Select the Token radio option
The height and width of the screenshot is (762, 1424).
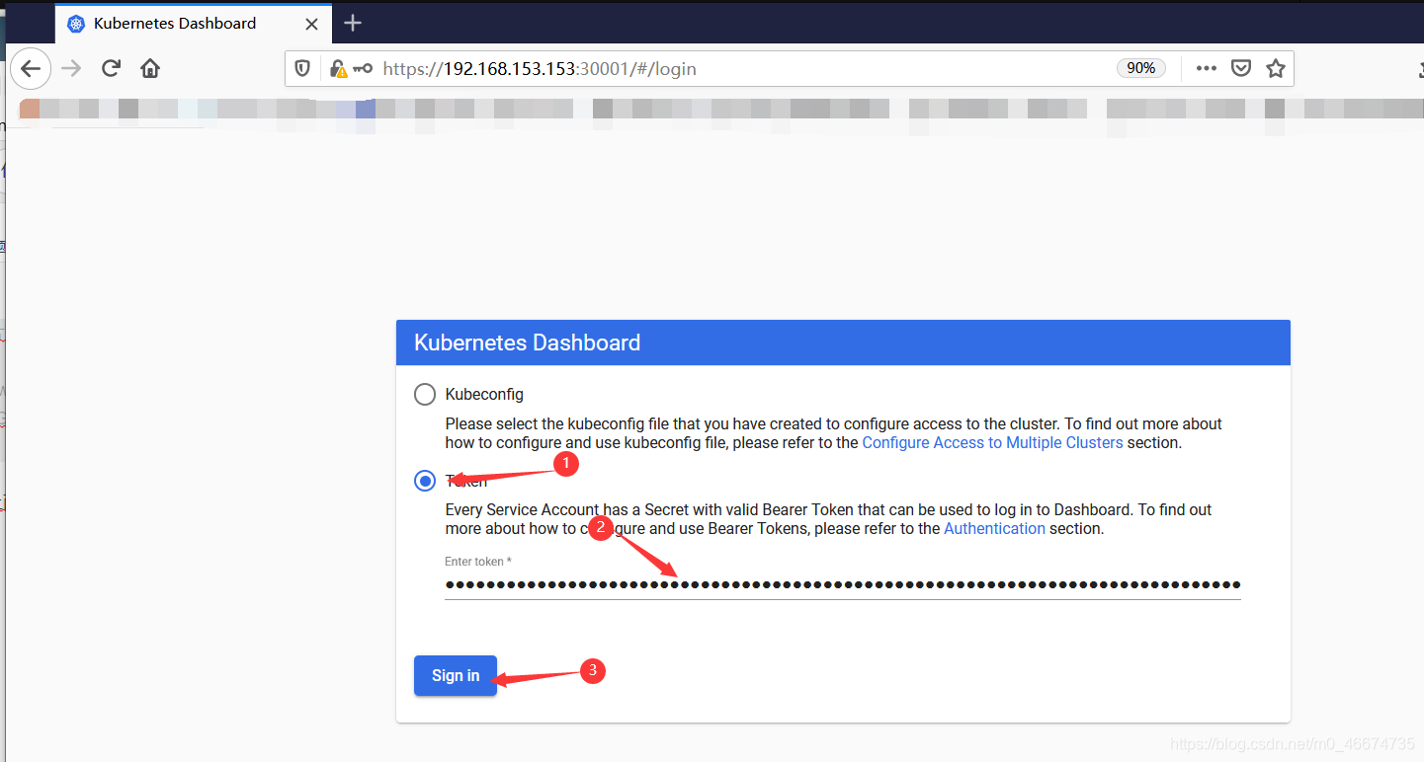(x=425, y=481)
